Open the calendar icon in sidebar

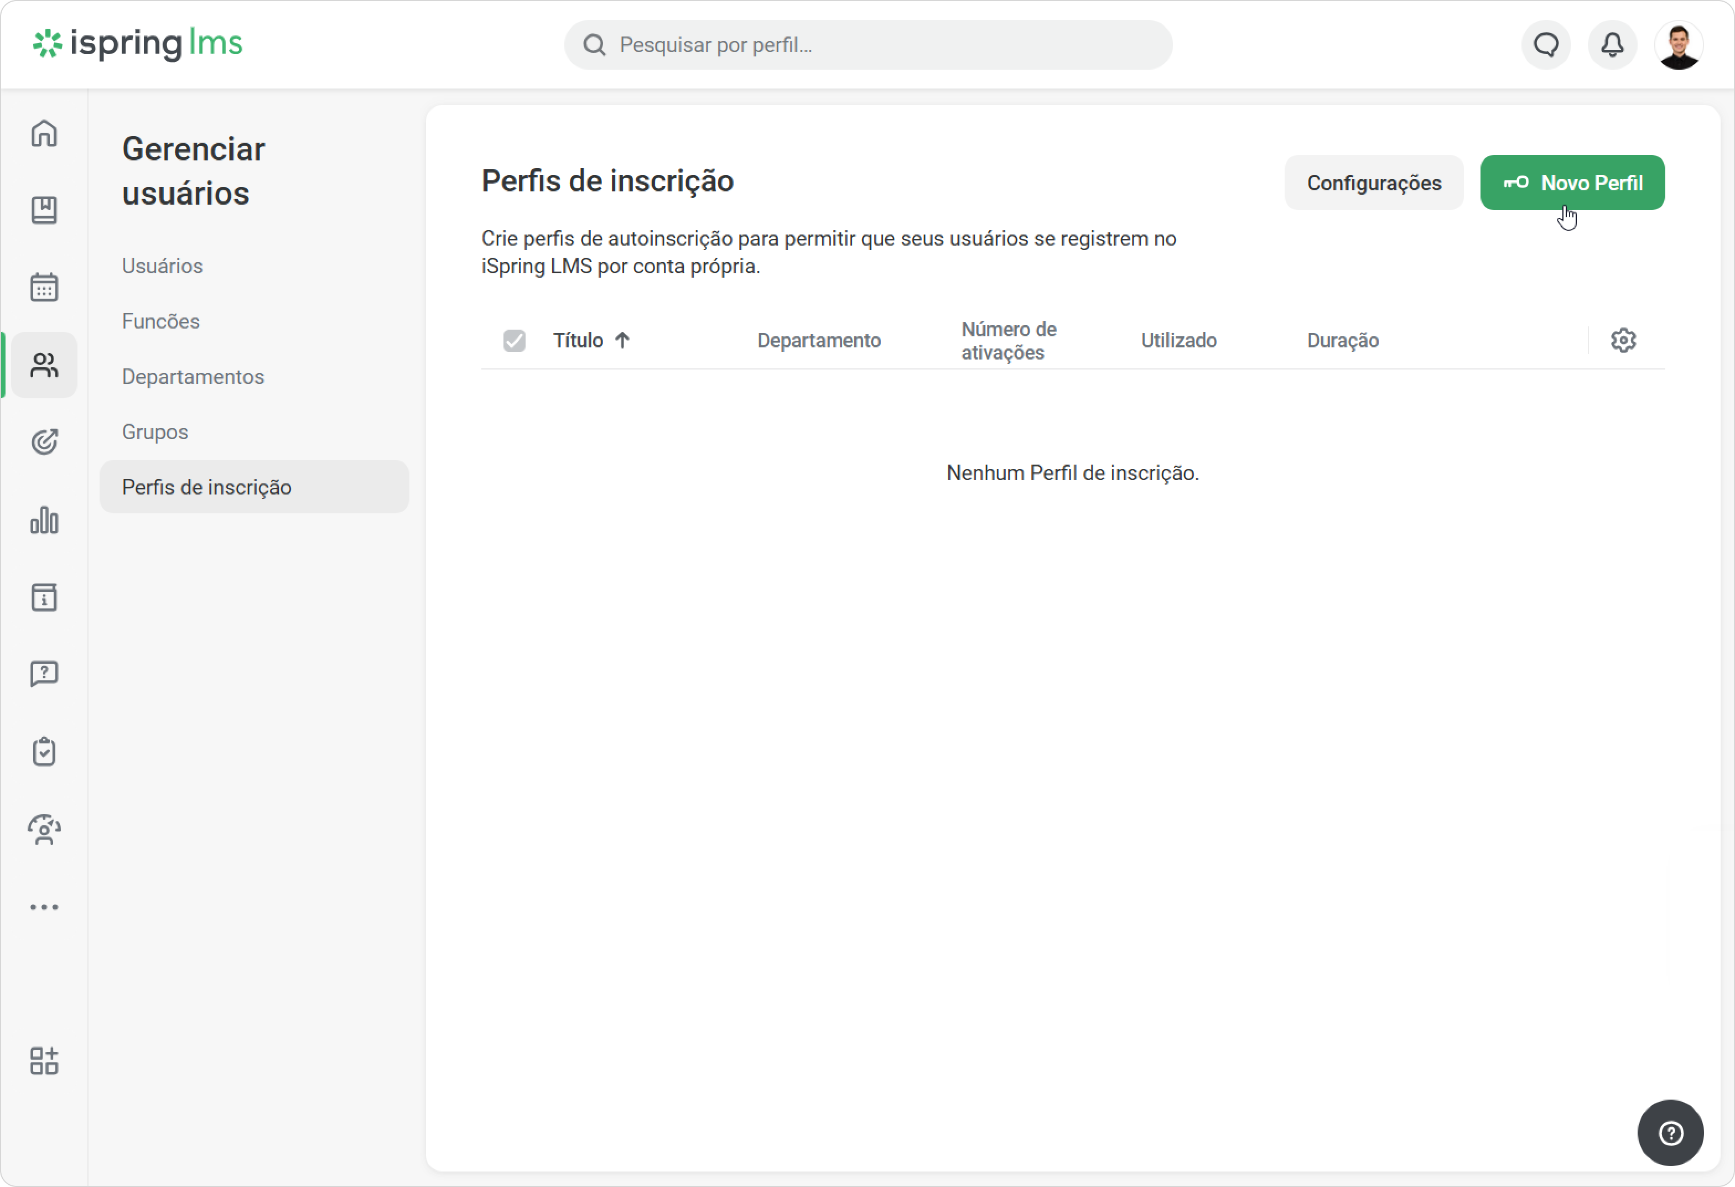pyautogui.click(x=44, y=288)
